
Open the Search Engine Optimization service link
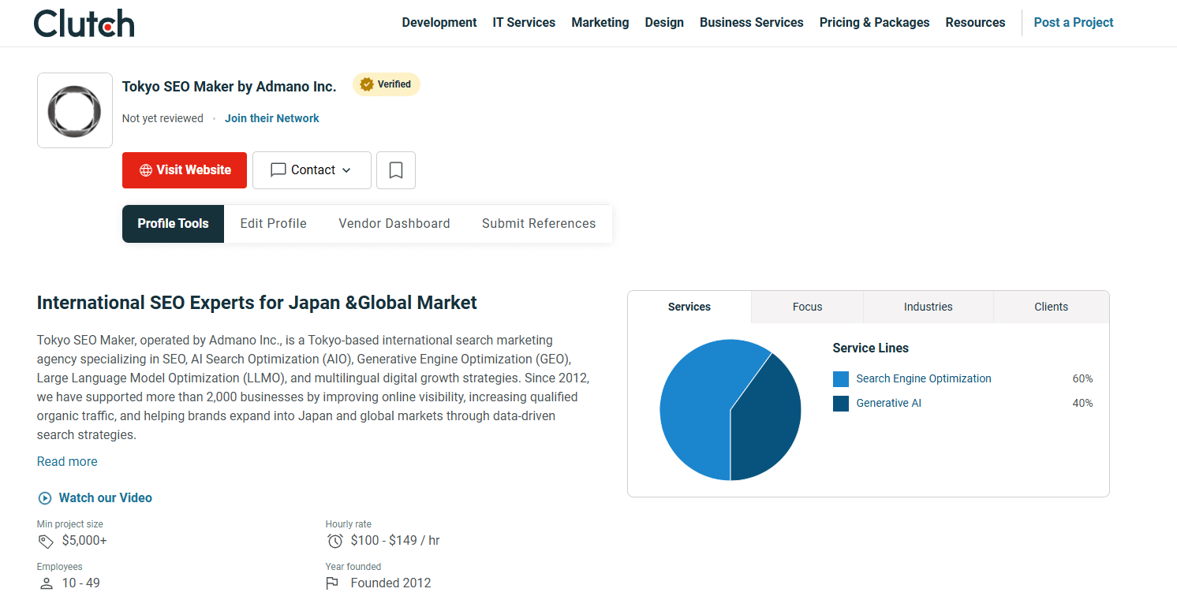[x=924, y=379]
